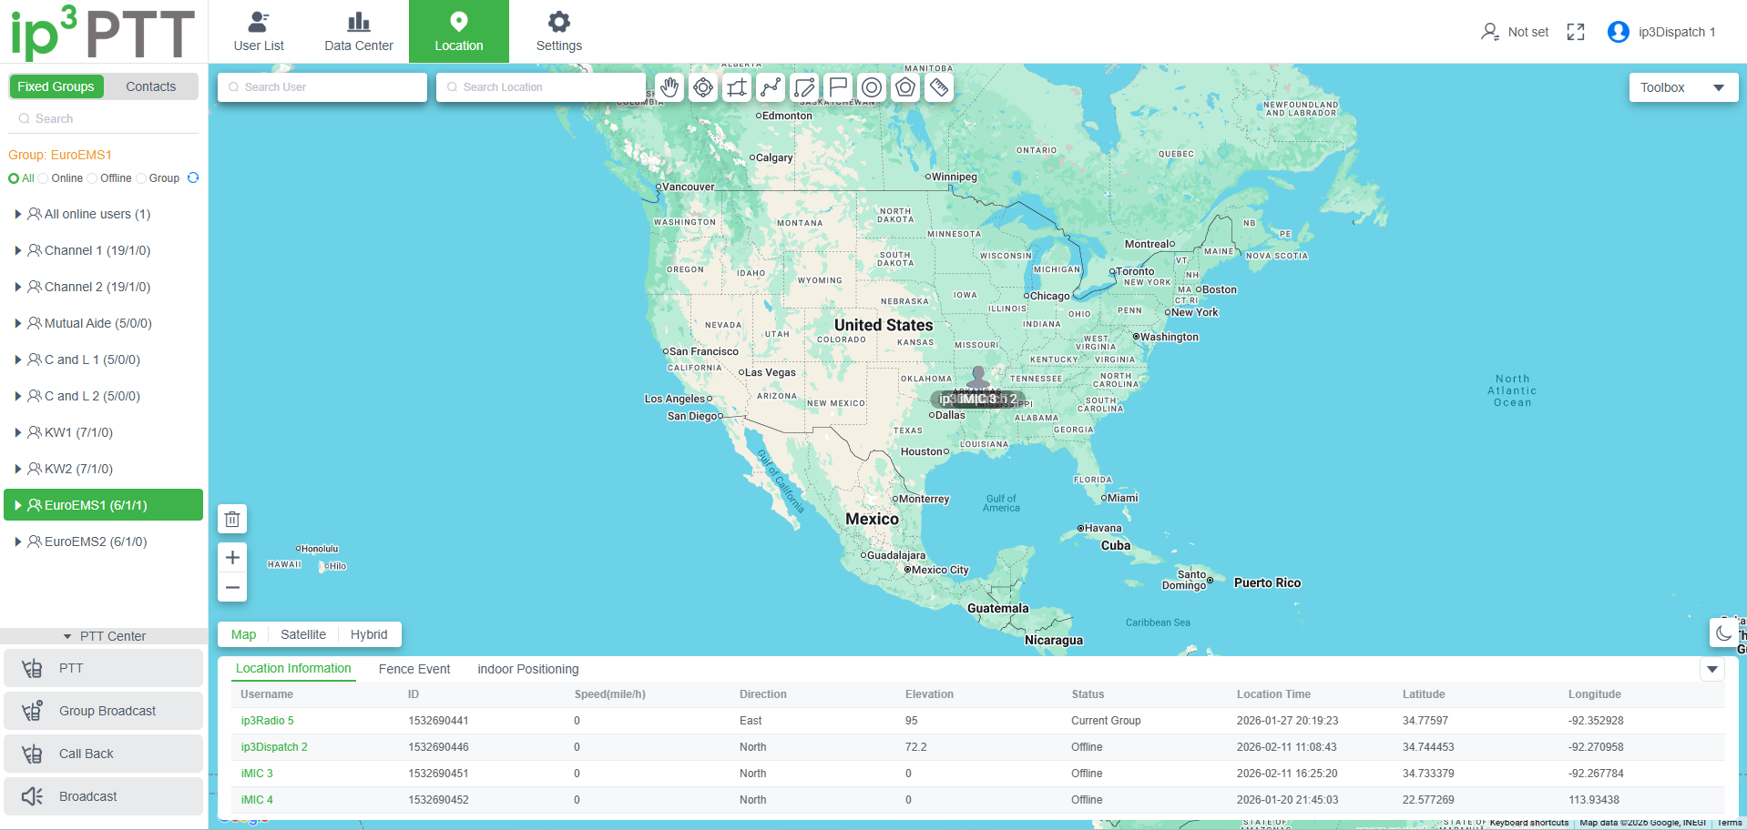Switch map view to Satellite

[303, 634]
